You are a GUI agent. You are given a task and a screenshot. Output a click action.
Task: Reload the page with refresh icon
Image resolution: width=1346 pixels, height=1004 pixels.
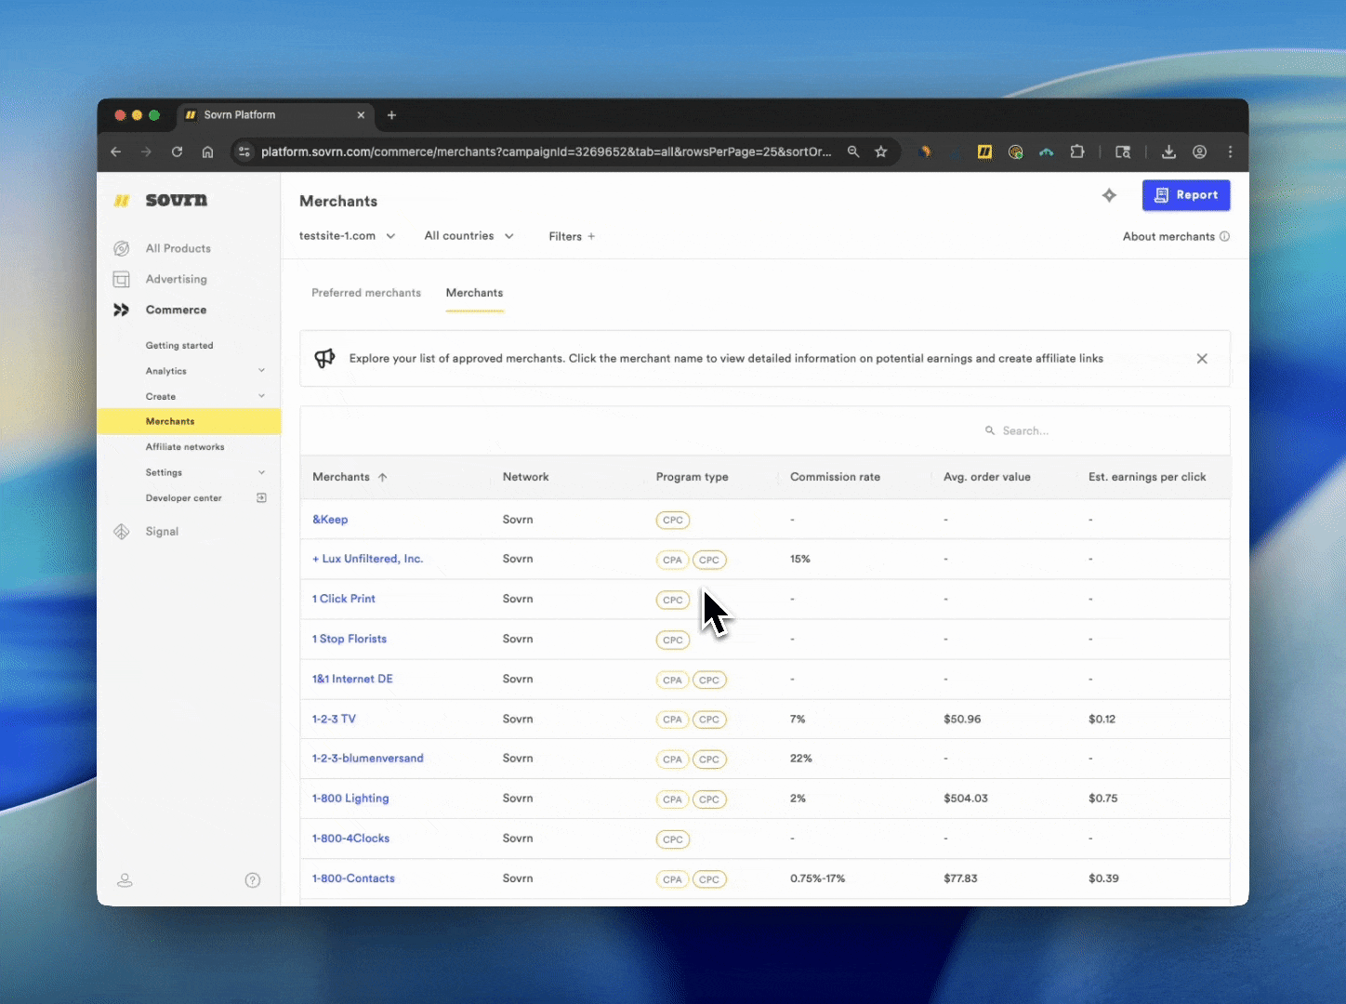(x=177, y=152)
